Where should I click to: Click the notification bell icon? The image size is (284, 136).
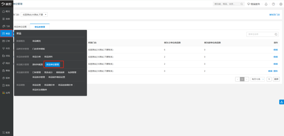coord(266,4)
